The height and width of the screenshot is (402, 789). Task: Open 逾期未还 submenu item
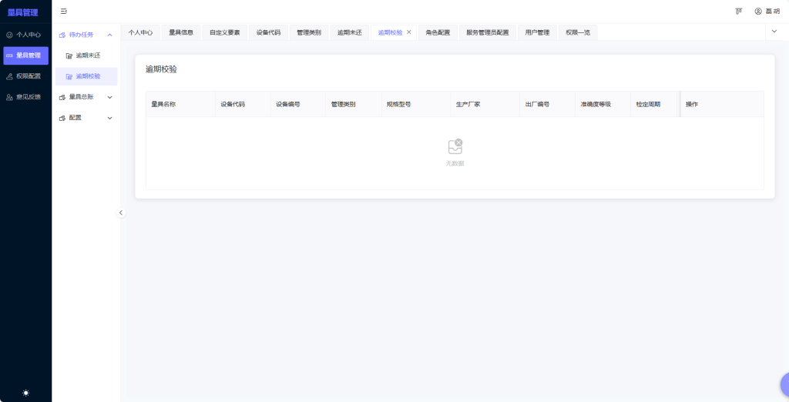(x=86, y=56)
